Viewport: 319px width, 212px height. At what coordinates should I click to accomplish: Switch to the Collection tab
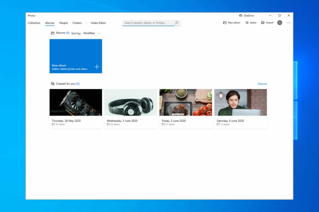34,23
